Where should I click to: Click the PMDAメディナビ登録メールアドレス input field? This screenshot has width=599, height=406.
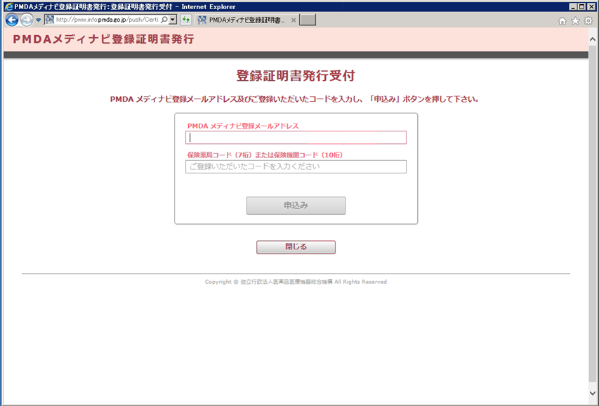pyautogui.click(x=296, y=138)
